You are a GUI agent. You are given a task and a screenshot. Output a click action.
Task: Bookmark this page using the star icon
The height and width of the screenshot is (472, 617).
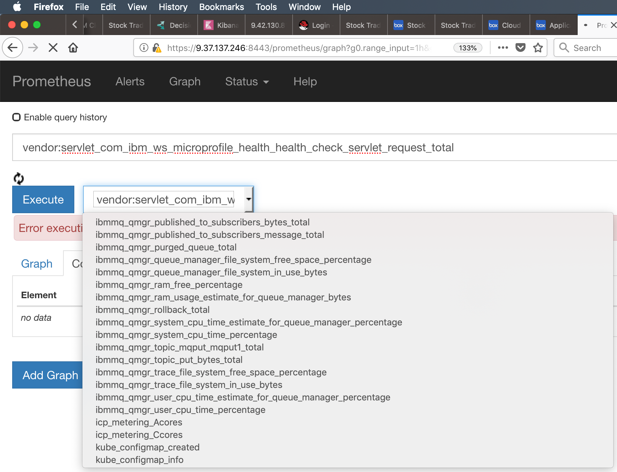tap(538, 48)
